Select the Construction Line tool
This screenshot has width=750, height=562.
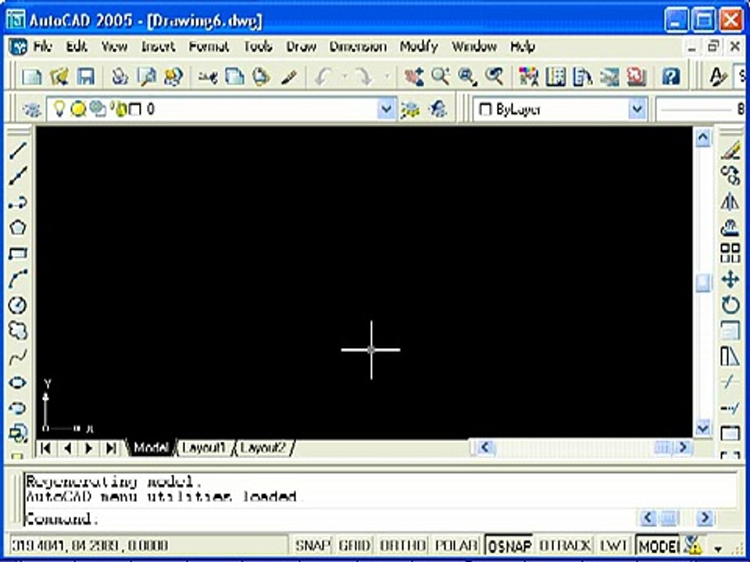[x=18, y=176]
